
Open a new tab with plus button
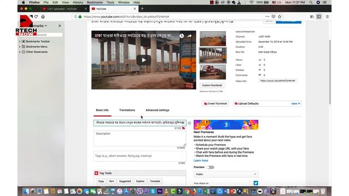point(142,9)
